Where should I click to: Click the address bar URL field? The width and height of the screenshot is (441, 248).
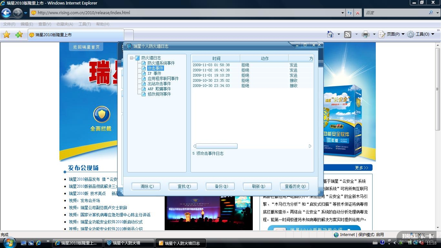[186, 13]
